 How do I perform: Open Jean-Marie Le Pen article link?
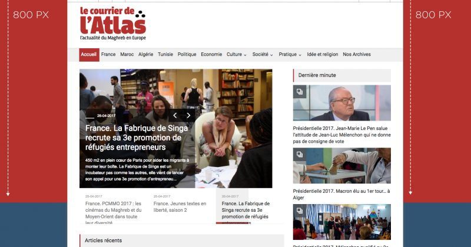(x=342, y=135)
